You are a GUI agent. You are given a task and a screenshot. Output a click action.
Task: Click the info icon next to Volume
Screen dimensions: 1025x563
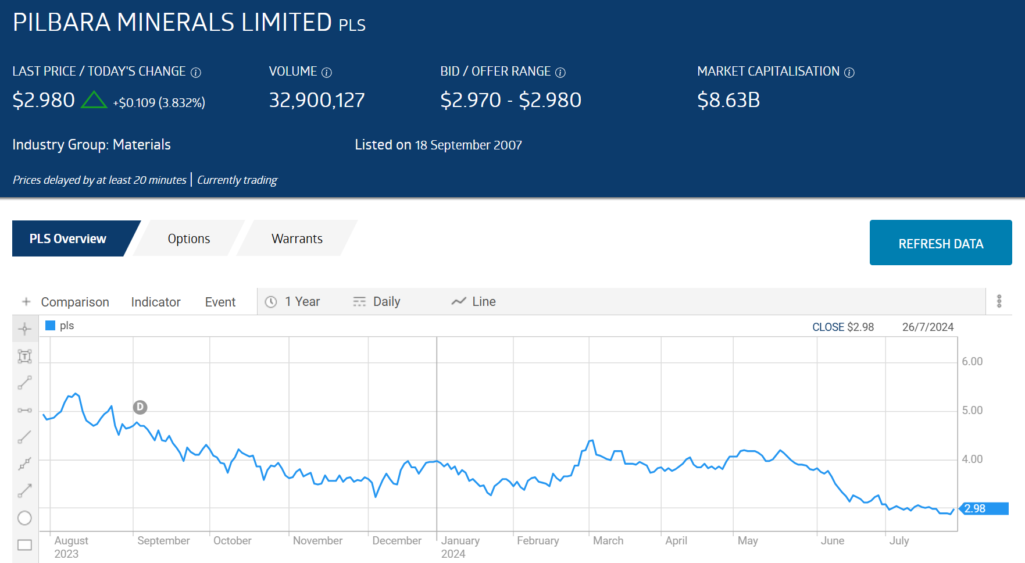pos(327,72)
